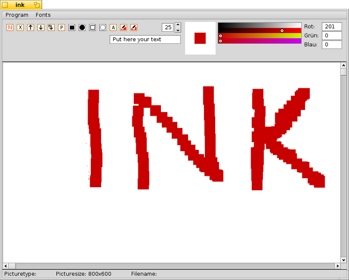Click the 'Picturetype:' status label

(20, 274)
